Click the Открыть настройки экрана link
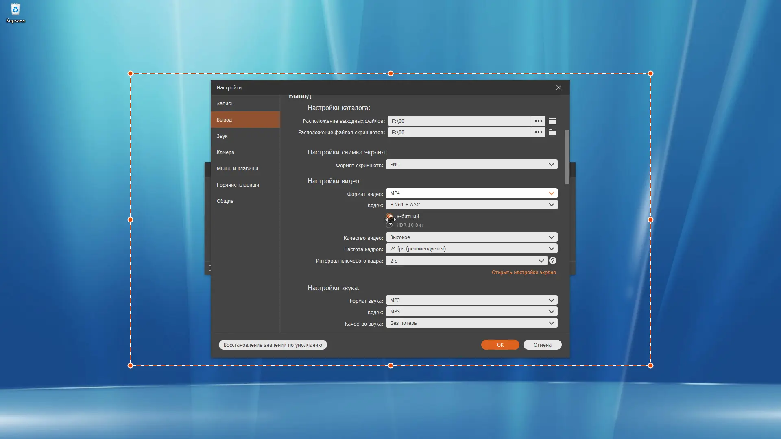 pyautogui.click(x=524, y=272)
